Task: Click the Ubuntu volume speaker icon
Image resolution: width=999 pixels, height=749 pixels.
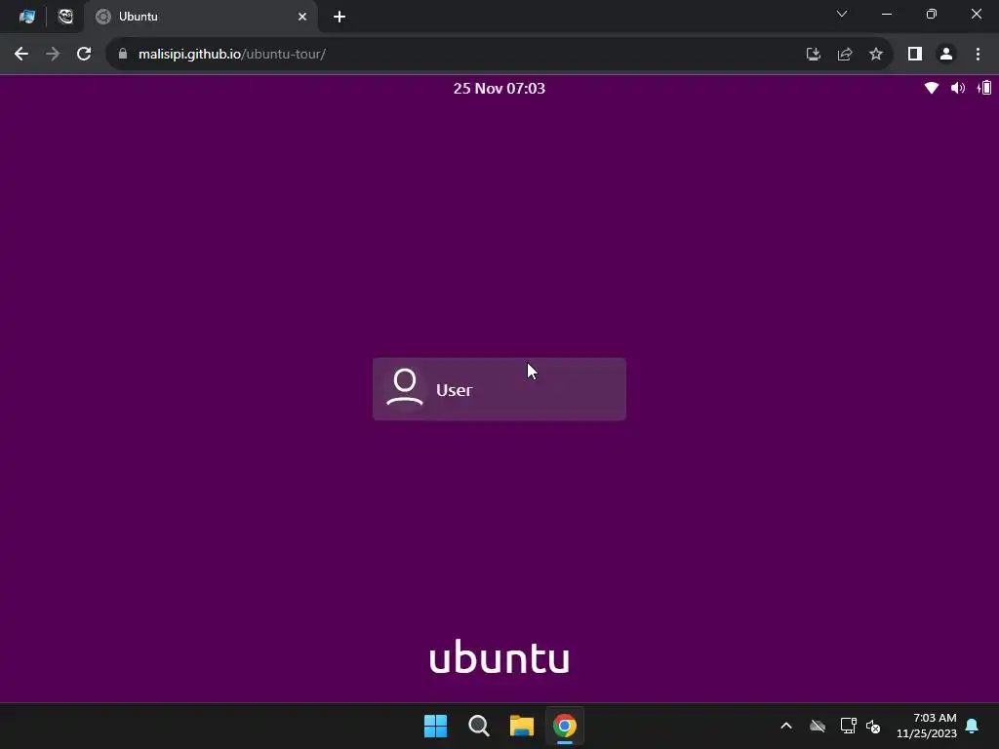Action: point(958,88)
